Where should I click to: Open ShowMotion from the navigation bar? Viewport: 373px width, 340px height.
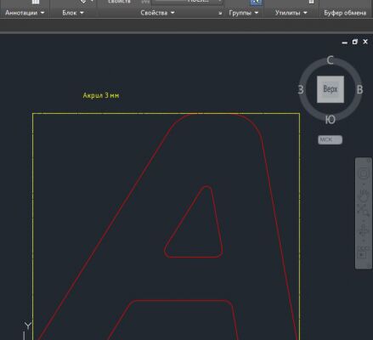pos(363,253)
